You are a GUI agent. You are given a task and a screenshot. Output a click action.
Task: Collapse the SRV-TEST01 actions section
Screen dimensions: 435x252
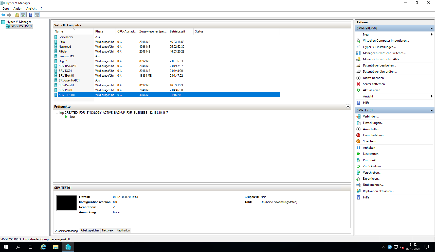[x=431, y=110]
